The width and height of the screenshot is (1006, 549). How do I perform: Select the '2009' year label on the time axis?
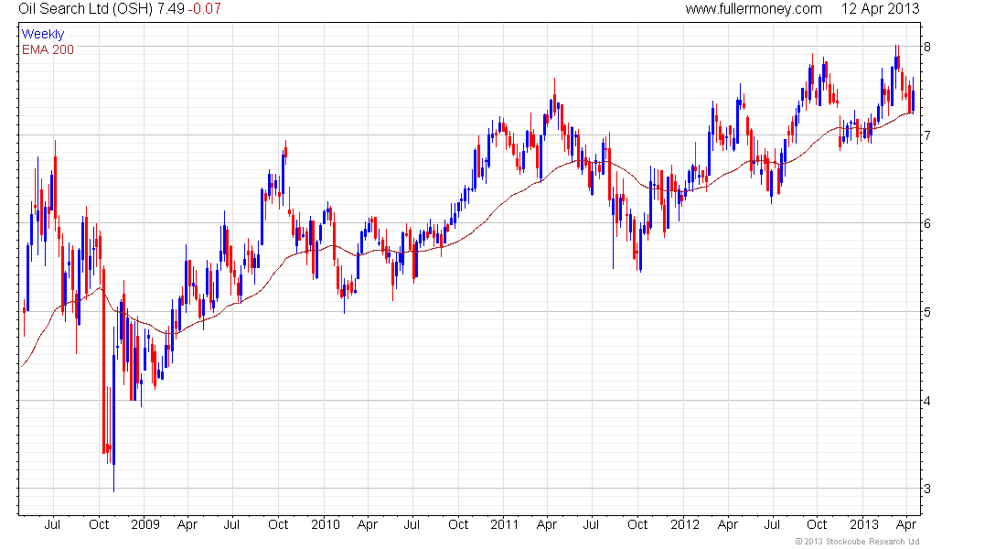[x=145, y=524]
